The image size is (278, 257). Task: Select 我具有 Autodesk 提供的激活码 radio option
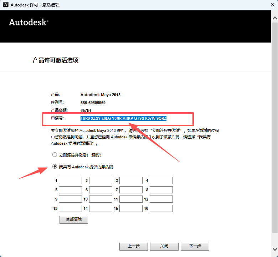[55, 167]
